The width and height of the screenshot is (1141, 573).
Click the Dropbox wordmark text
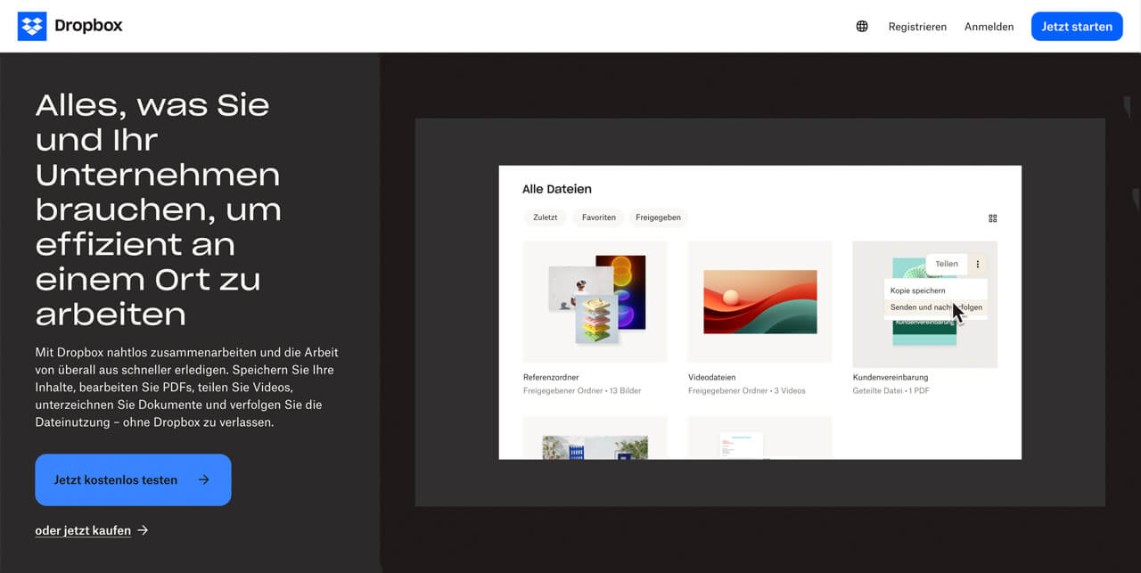88,26
